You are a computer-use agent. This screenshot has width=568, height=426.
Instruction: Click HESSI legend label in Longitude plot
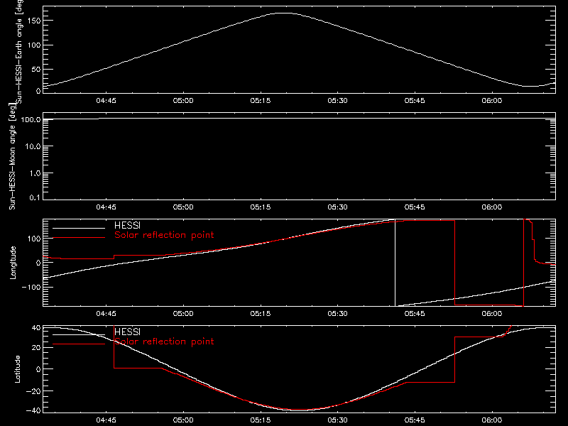(x=128, y=225)
